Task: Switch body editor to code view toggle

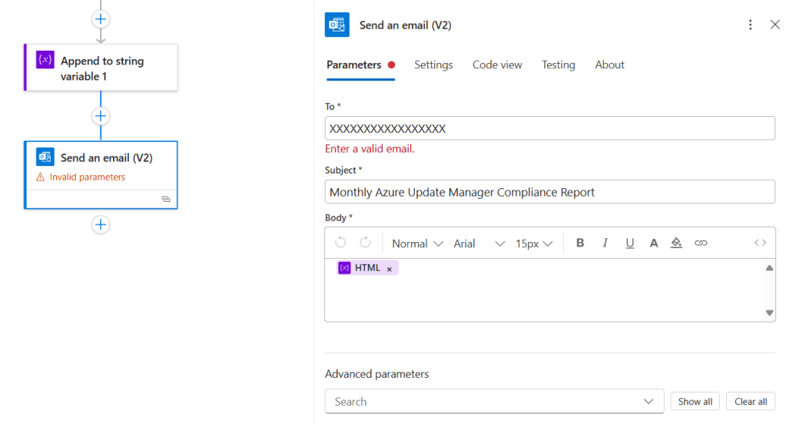Action: pos(760,243)
